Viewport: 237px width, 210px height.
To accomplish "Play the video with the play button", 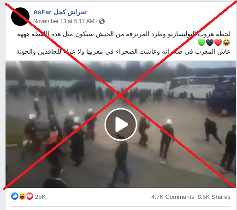I will coord(121,124).
